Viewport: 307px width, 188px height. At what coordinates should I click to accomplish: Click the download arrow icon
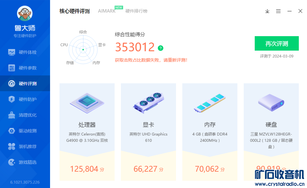click(x=267, y=11)
